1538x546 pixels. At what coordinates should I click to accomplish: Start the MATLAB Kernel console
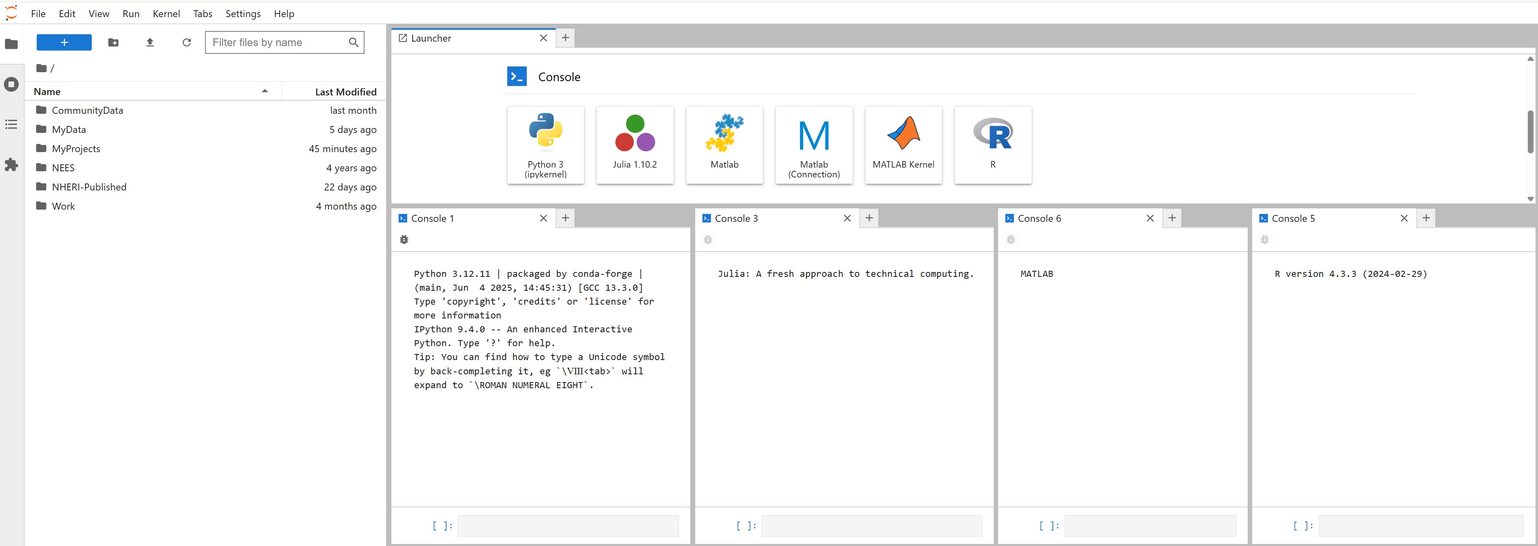(x=903, y=145)
